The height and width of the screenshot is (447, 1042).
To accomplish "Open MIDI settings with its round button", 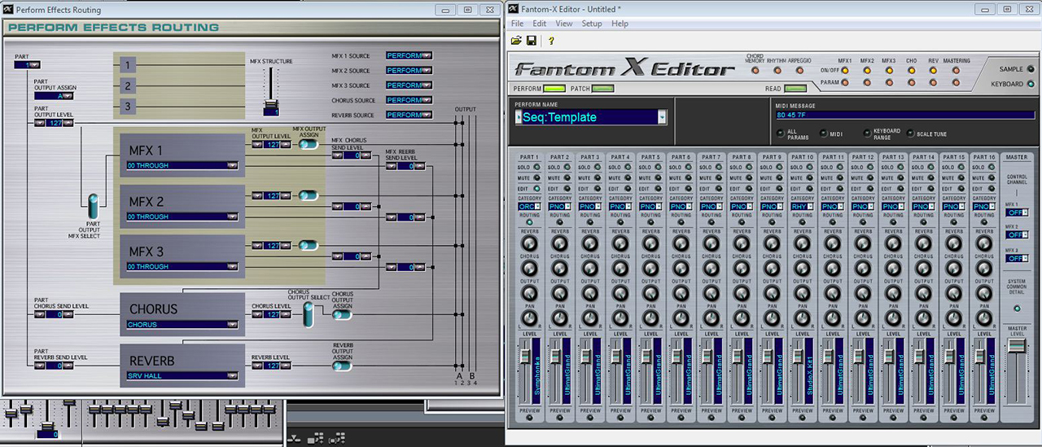I will (x=822, y=134).
